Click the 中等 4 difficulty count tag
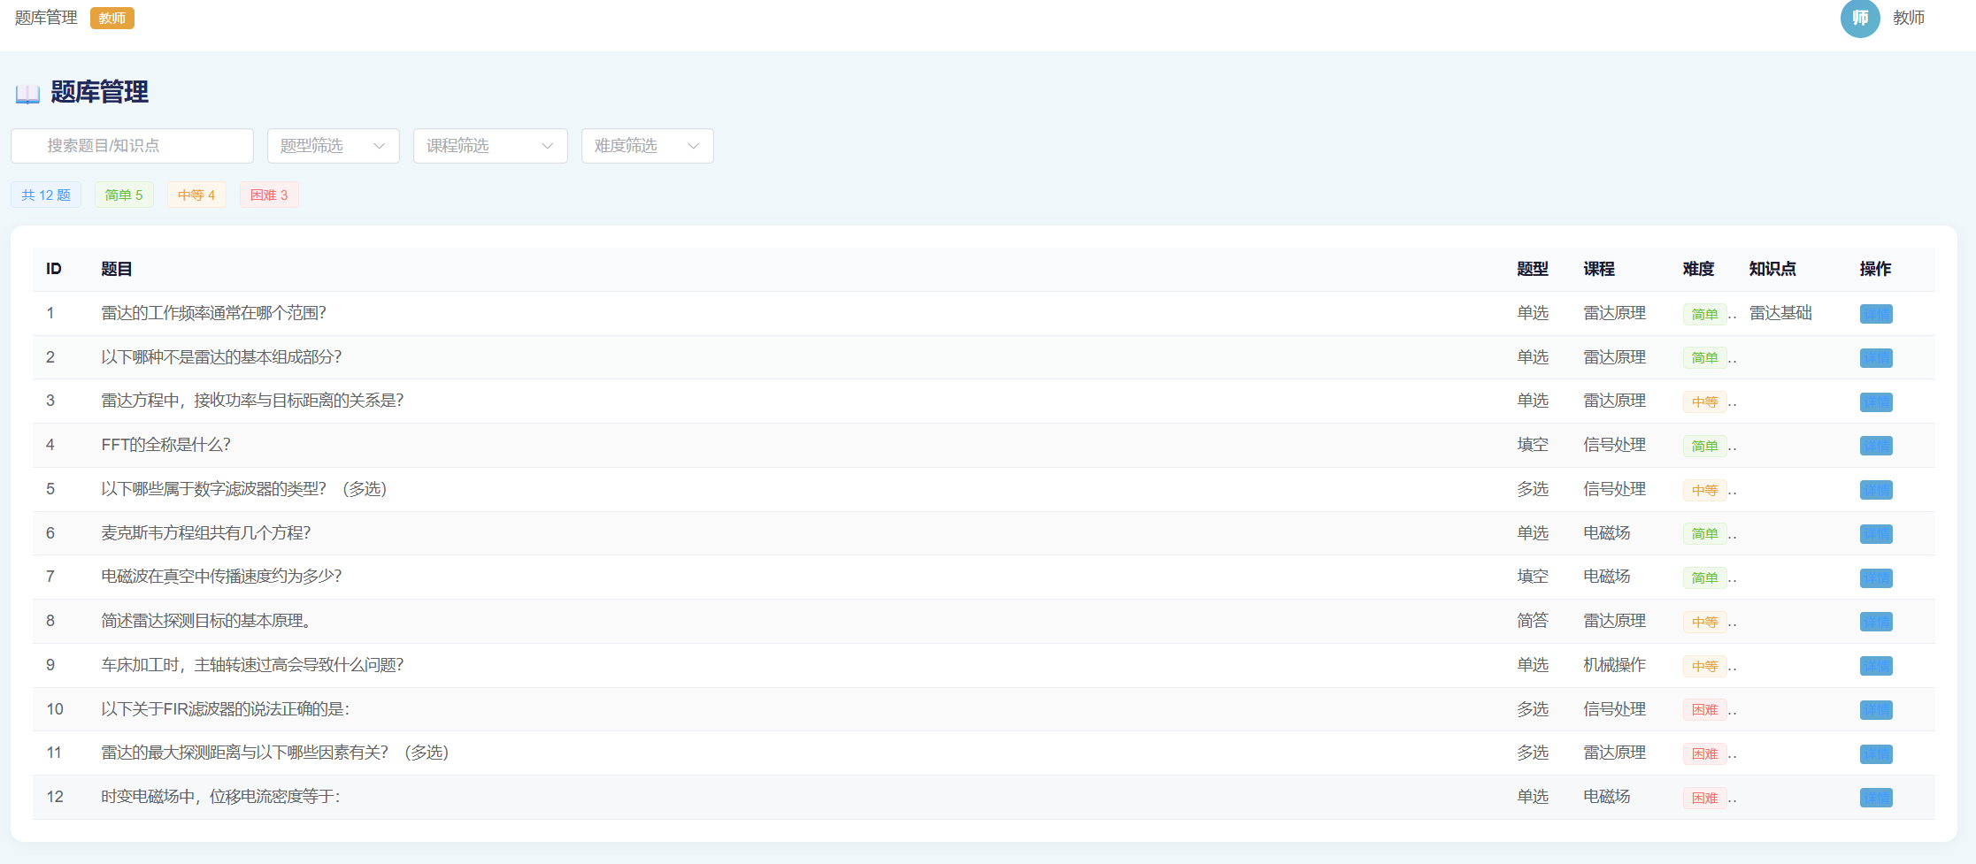Viewport: 1976px width, 864px height. pyautogui.click(x=196, y=195)
